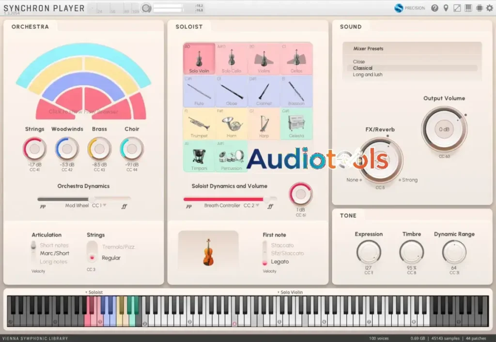Switch to the Orchestra panel tab

click(30, 27)
